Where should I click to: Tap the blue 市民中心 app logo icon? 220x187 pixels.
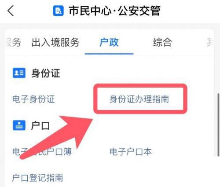59,11
